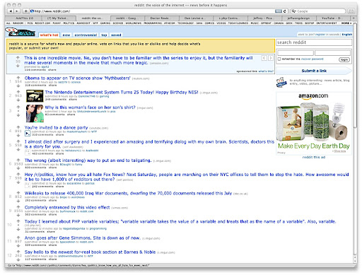The image size is (362, 275).
Task: Switch to the AddThis 2.0 browser tab
Action: pyautogui.click(x=25, y=18)
